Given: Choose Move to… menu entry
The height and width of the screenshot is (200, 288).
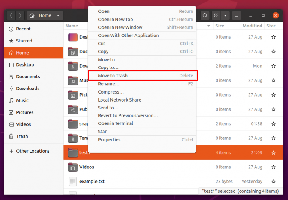Looking at the screenshot, I should (142, 60).
